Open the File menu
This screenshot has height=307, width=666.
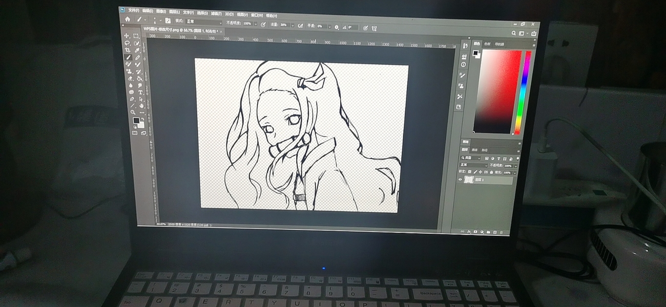click(x=134, y=10)
